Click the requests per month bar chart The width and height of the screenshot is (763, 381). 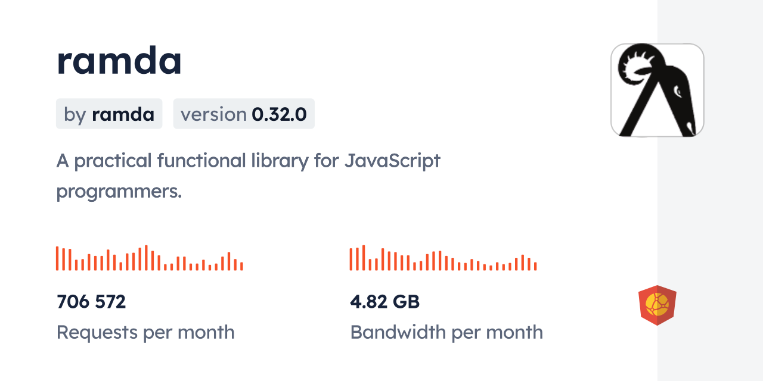tap(149, 258)
